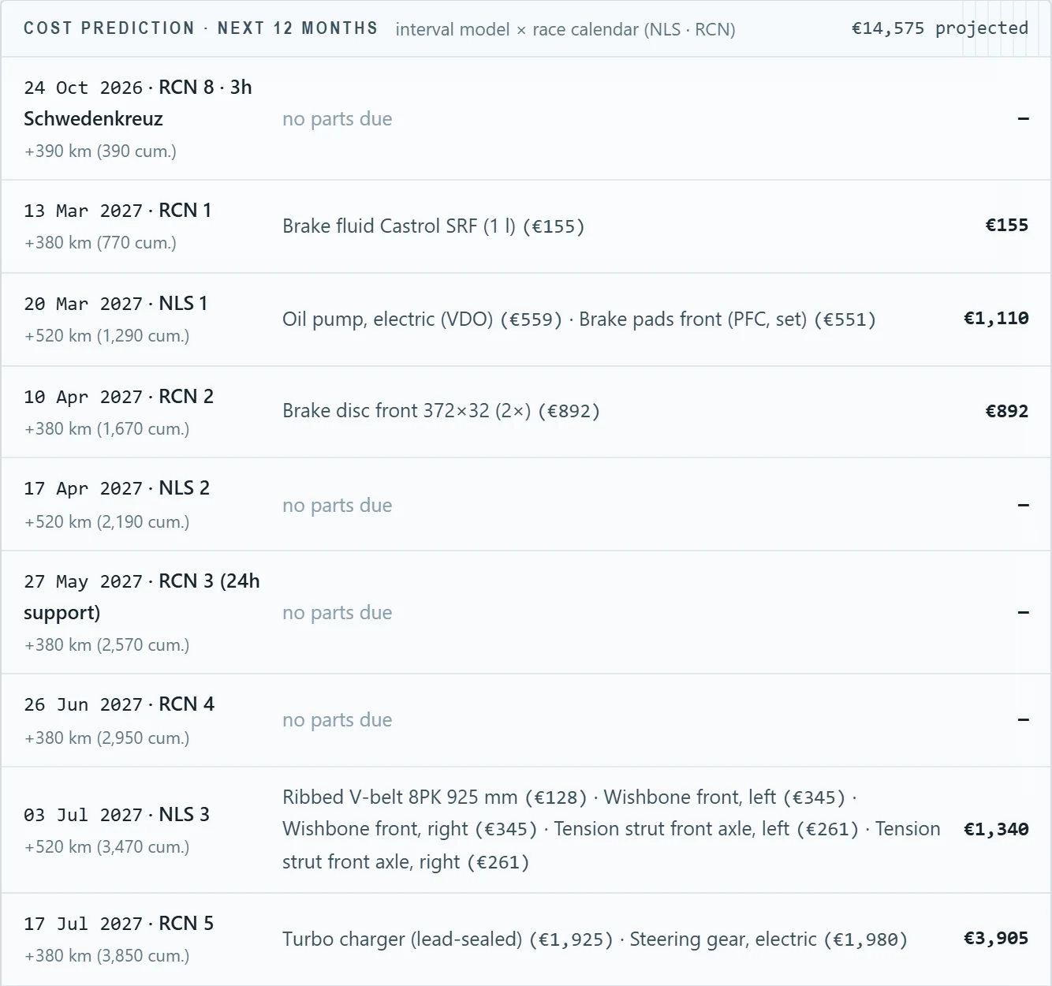Click the "+520 km (3,470 cum.)" distance
This screenshot has height=986, width=1052.
107,846
